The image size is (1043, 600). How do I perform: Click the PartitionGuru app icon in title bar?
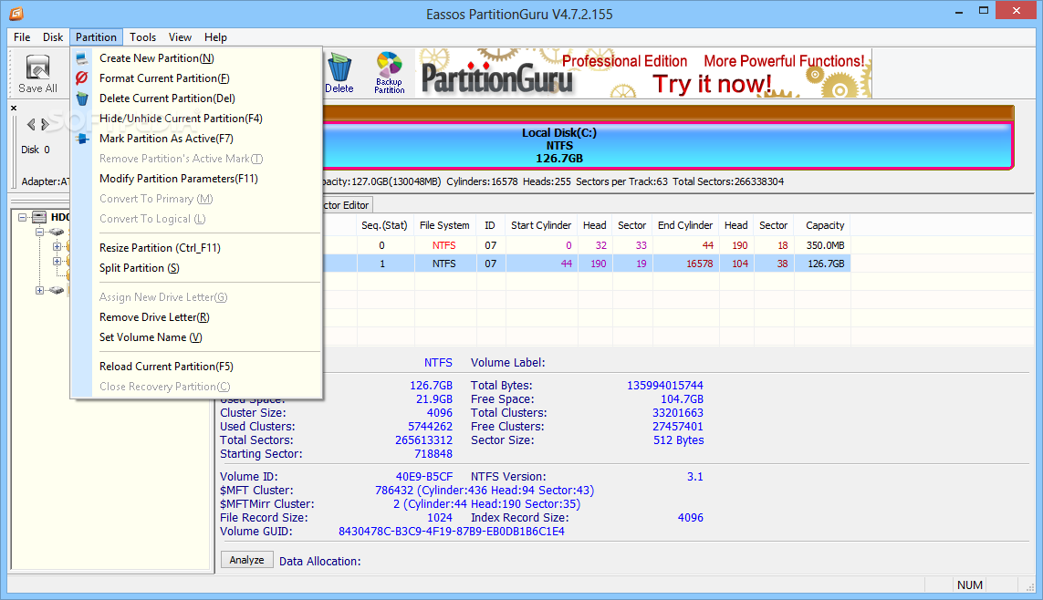16,13
